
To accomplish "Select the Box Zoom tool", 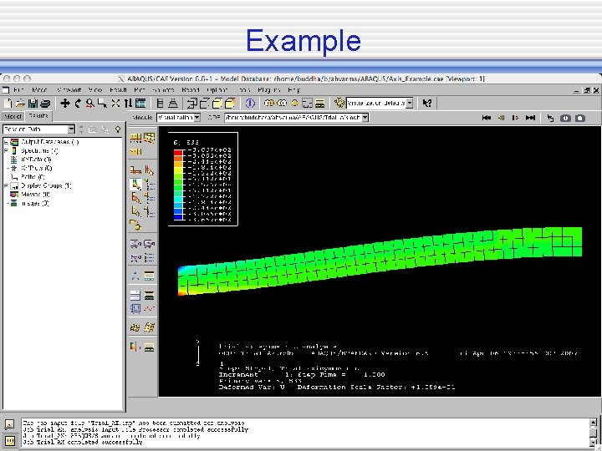I will 102,103.
